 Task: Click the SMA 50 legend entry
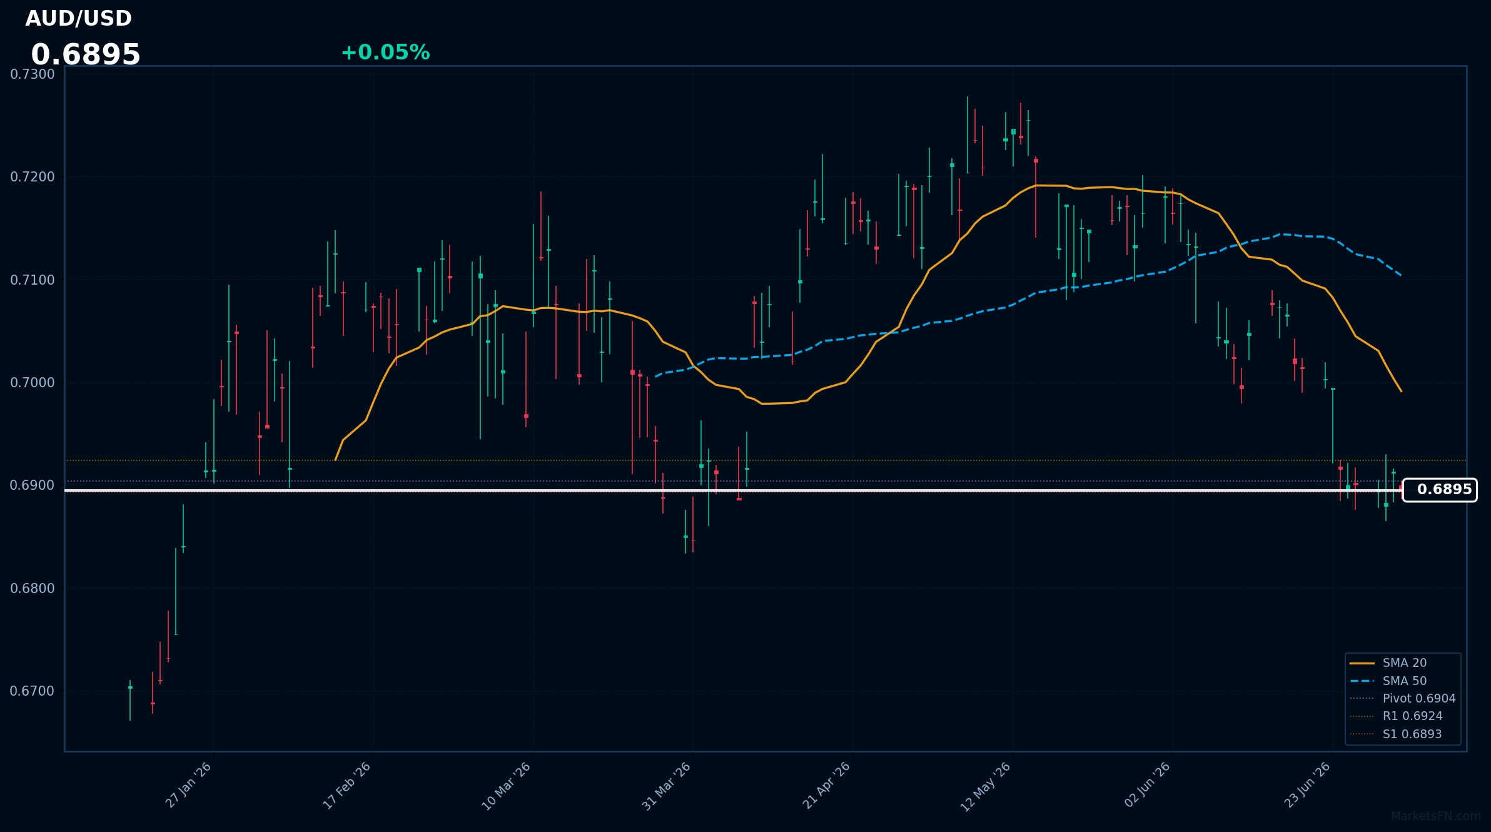(x=1388, y=681)
